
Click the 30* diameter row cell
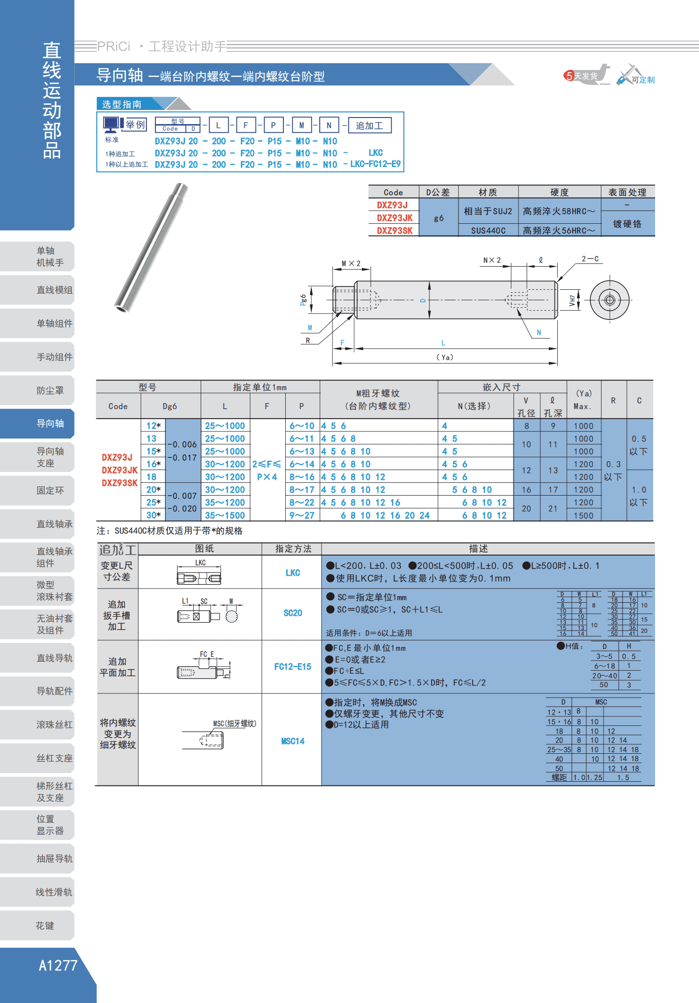click(x=153, y=515)
